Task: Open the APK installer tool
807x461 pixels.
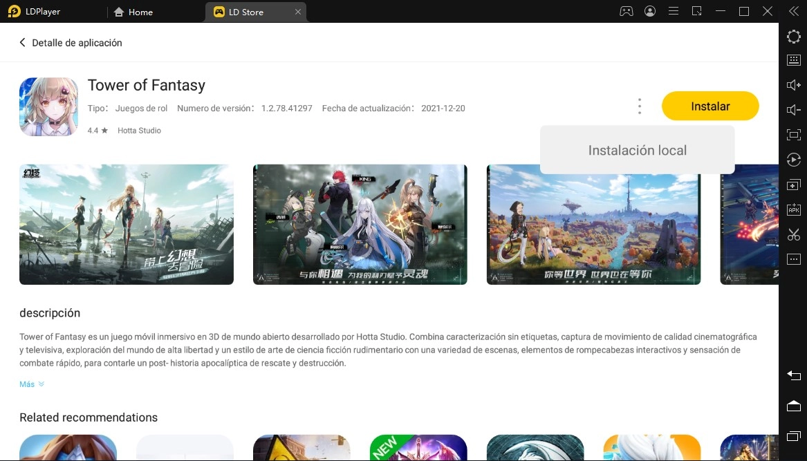Action: 794,209
